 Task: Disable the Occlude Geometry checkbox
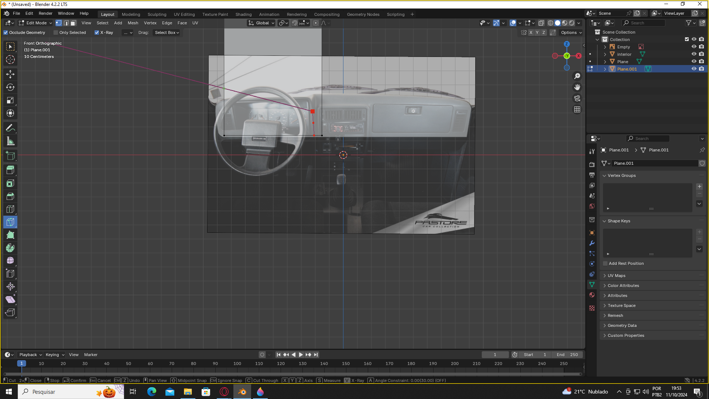(x=6, y=33)
